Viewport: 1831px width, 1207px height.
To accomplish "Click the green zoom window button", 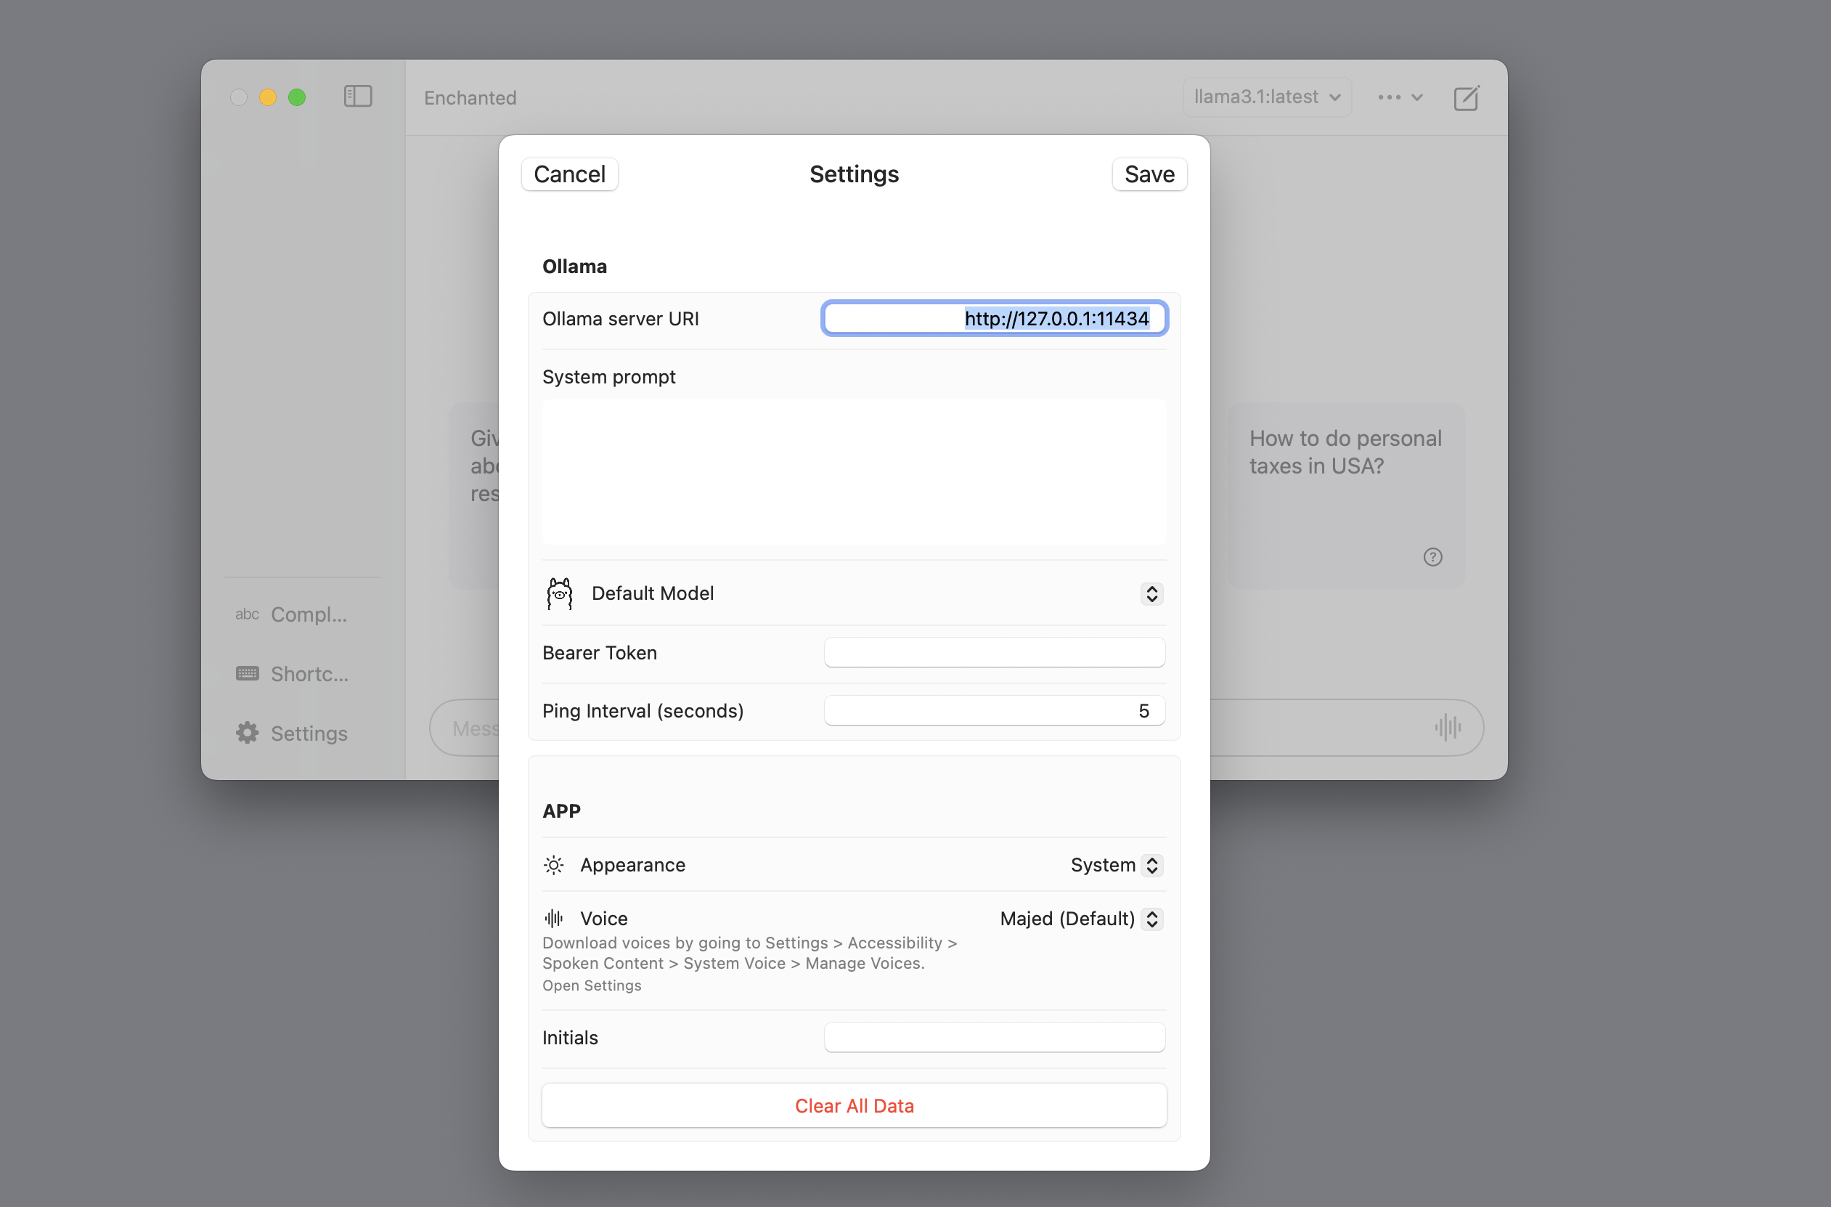I will pyautogui.click(x=297, y=97).
